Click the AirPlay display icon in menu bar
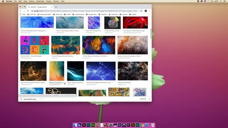The width and height of the screenshot is (228, 128). 212,1
